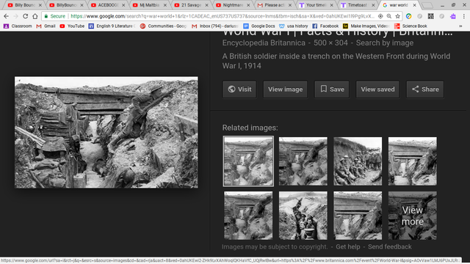Select the third thumbnail in second related row
The height and width of the screenshot is (264, 470).
[358, 216]
